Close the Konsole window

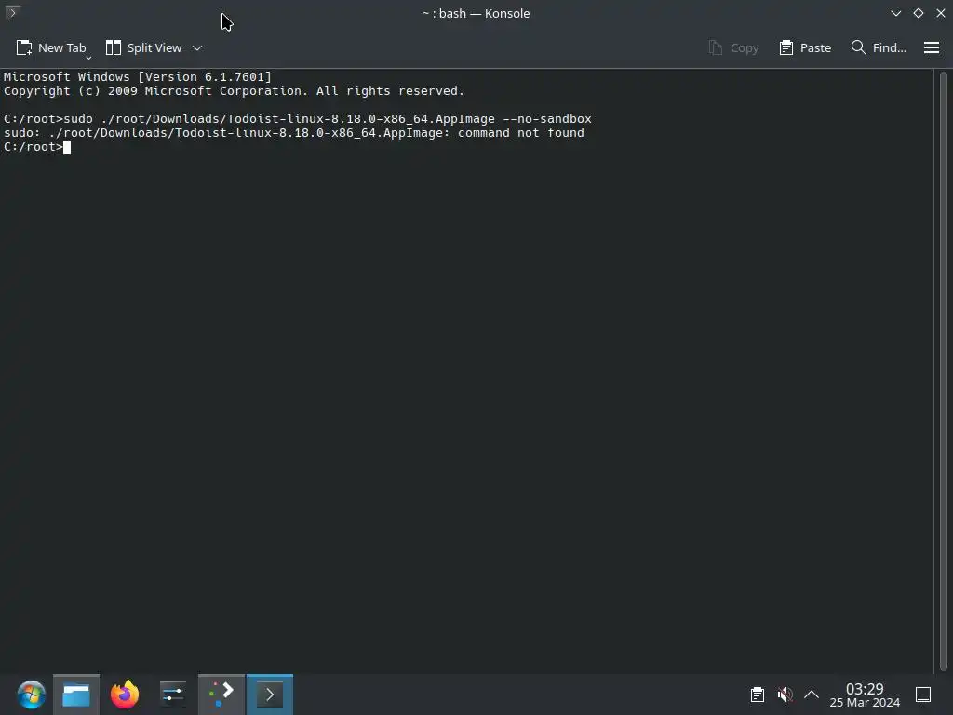click(x=940, y=13)
